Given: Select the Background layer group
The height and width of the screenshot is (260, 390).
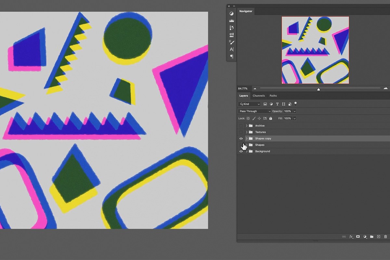Looking at the screenshot, I should pyautogui.click(x=314, y=151).
